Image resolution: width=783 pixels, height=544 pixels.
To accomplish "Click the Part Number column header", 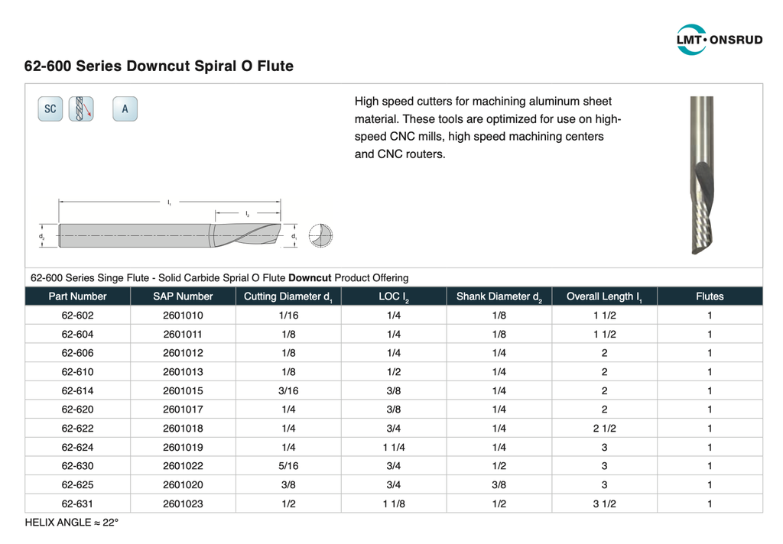I will point(77,296).
